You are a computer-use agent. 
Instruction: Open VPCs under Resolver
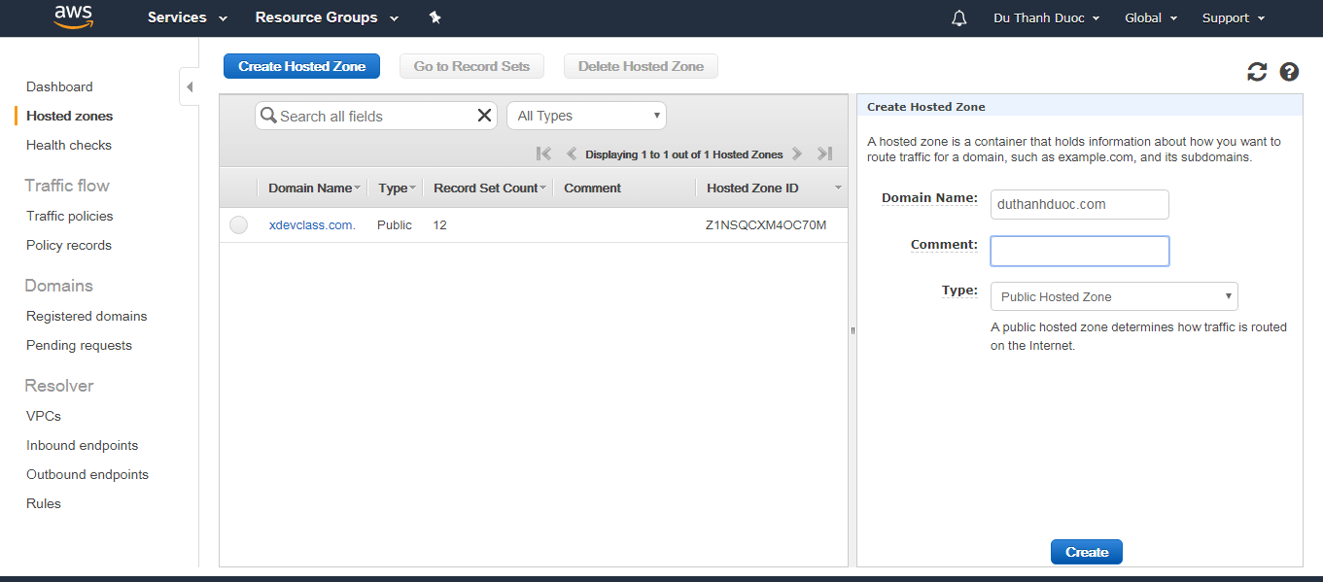pyautogui.click(x=44, y=416)
